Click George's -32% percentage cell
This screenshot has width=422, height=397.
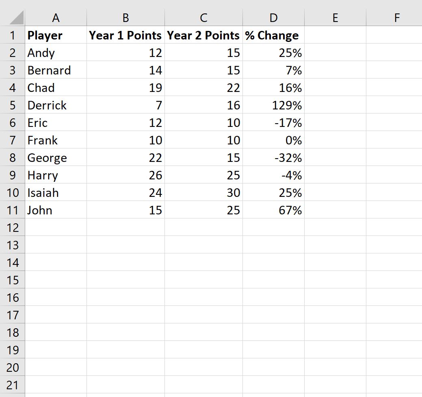point(273,157)
